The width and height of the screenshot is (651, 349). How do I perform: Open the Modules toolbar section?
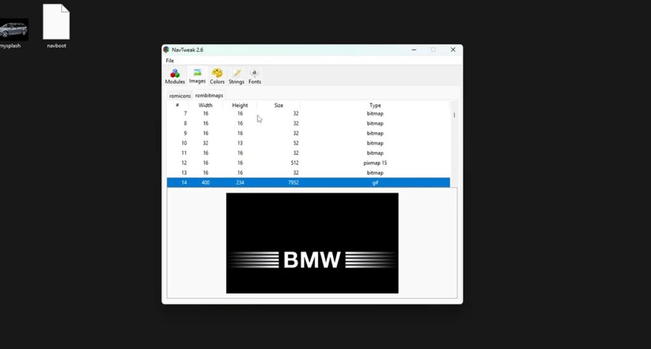tap(175, 76)
